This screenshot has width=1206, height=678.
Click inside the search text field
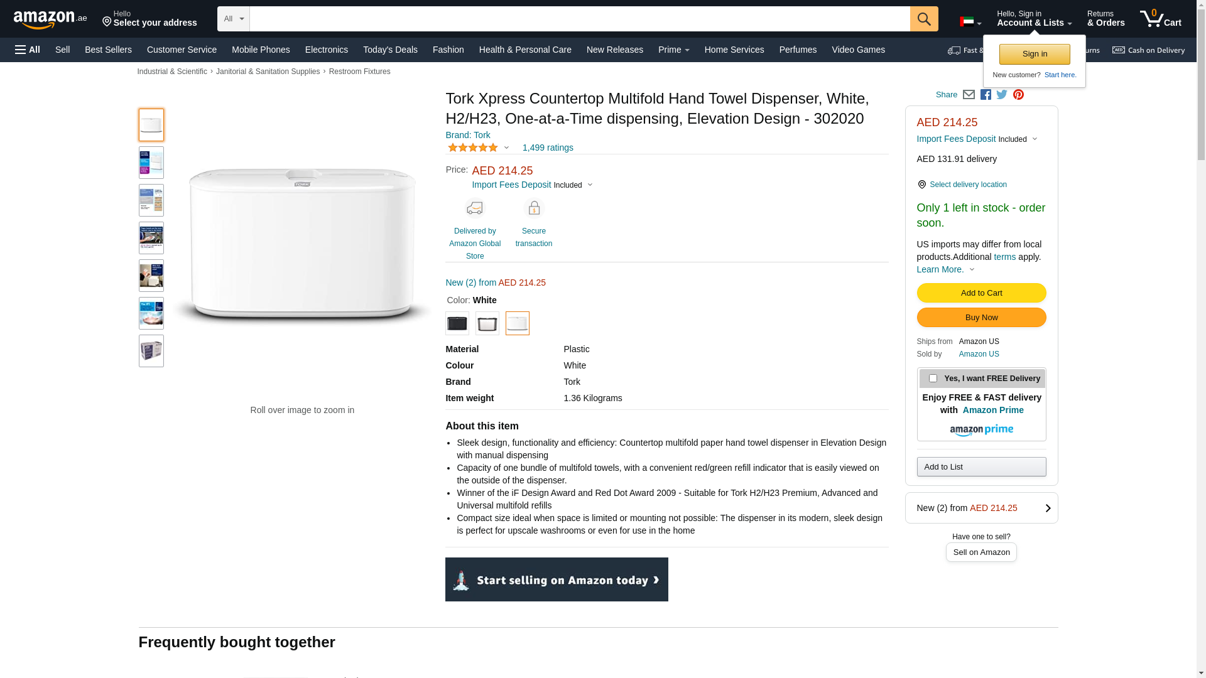579,19
